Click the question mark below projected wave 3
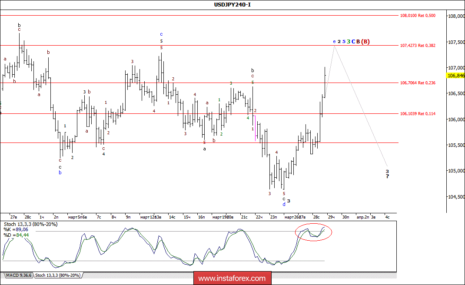Screen dimensions: 465x285 (387, 176)
